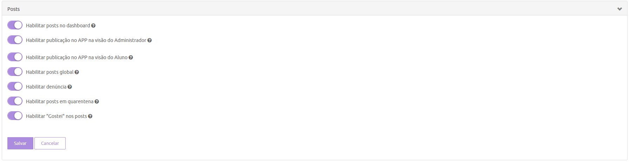Click the "Habilitar posts global" label text
The width and height of the screenshot is (630, 162).
click(x=49, y=72)
